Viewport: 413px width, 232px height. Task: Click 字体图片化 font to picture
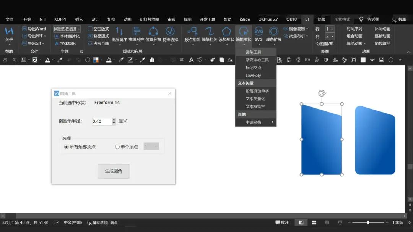(67, 36)
